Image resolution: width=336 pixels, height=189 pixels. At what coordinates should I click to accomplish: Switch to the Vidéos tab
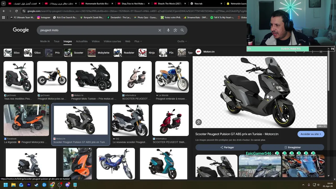pos(96,41)
